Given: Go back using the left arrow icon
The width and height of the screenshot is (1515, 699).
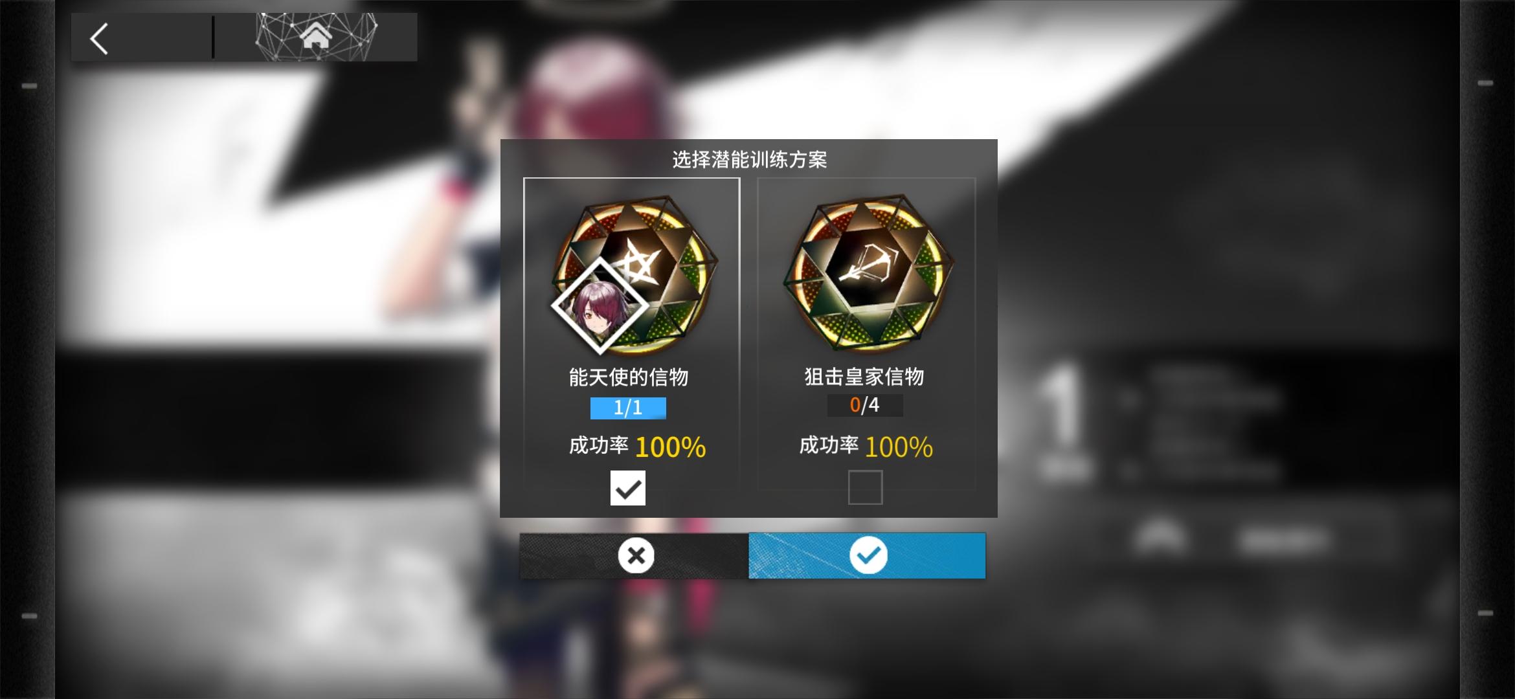Looking at the screenshot, I should point(99,39).
